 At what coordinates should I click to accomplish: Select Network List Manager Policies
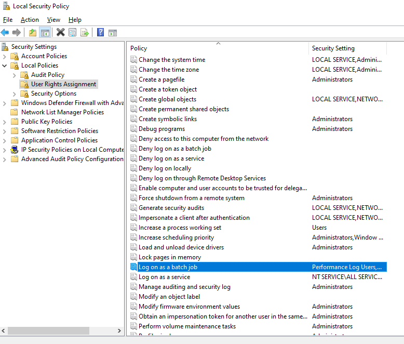click(63, 112)
